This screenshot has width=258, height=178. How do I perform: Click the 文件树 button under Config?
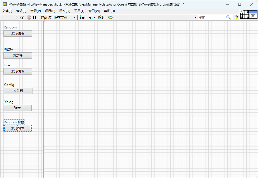[18, 91]
